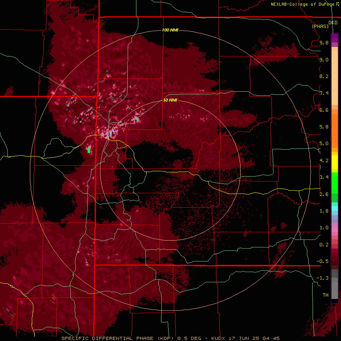Screen dimensions: 341x341
Task: Click the 1.0 legend value
Action: point(324,228)
